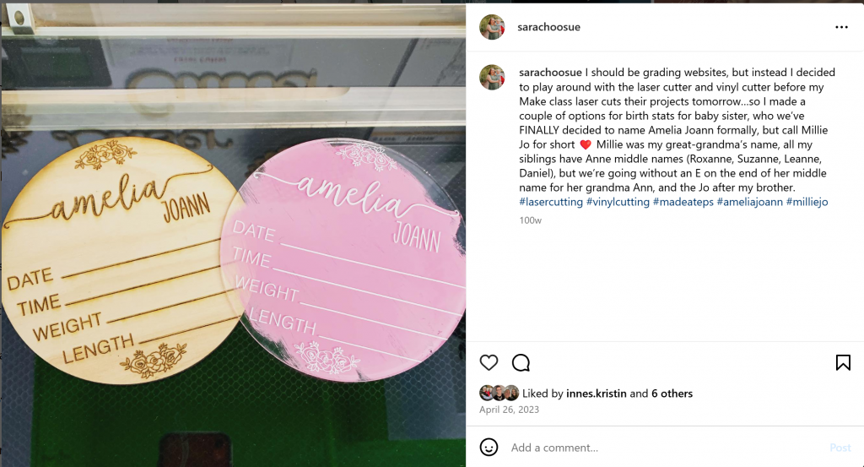Open emoji picker smiley icon
This screenshot has height=467, width=864.
point(489,447)
